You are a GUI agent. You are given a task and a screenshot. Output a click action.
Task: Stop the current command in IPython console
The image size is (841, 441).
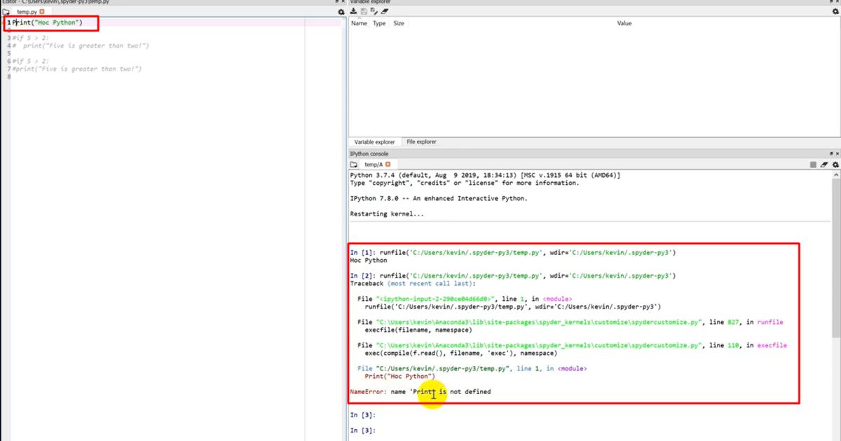pyautogui.click(x=813, y=164)
